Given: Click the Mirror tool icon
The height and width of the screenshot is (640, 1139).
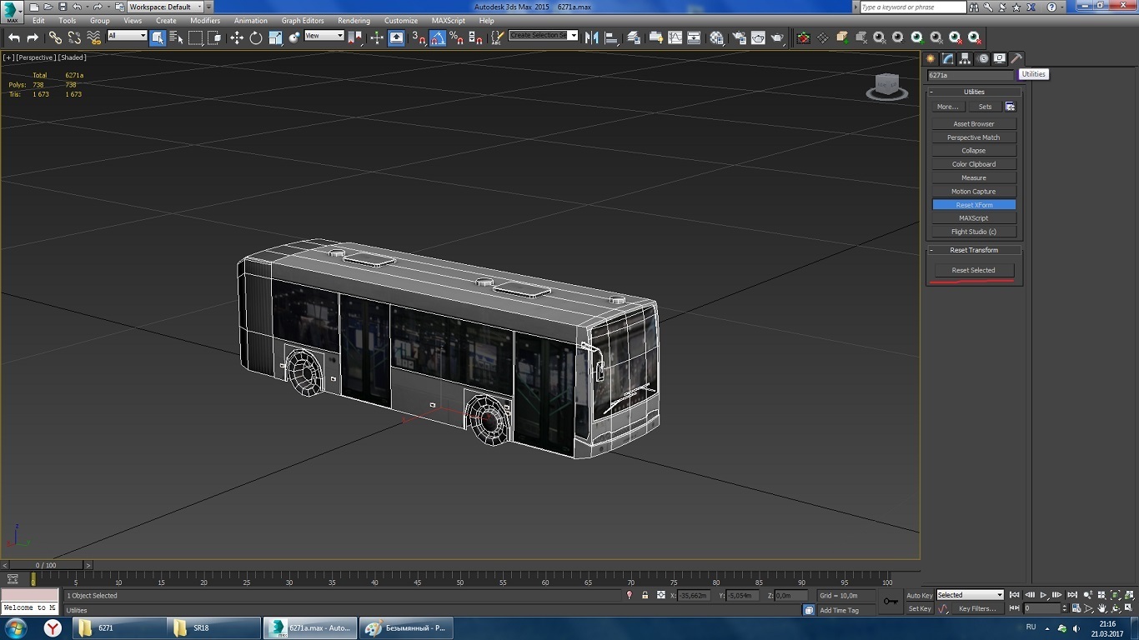Looking at the screenshot, I should tap(592, 37).
